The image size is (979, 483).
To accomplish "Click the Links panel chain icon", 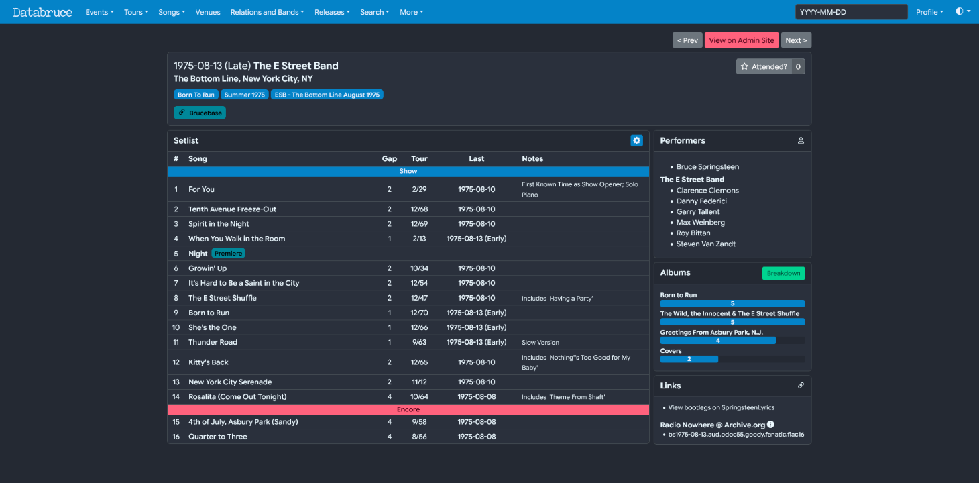I will click(801, 386).
